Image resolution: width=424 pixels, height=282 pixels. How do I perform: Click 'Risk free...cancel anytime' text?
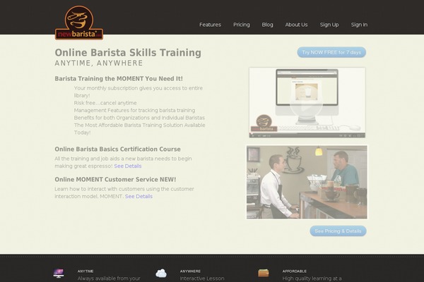[105, 103]
